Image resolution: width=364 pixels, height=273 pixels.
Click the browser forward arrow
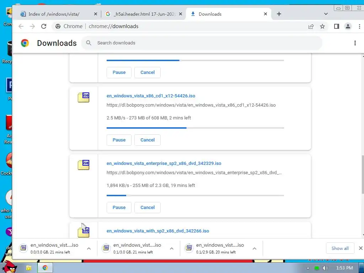click(32, 26)
